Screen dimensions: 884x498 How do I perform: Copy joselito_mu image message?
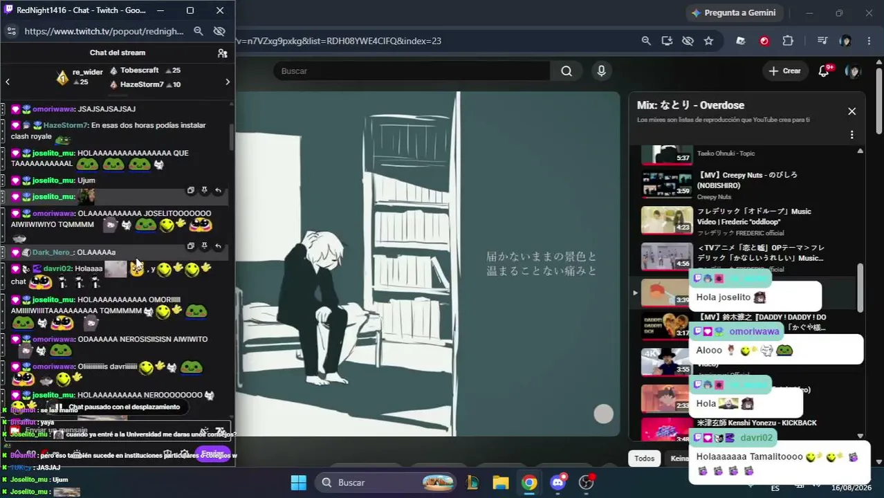(191, 190)
